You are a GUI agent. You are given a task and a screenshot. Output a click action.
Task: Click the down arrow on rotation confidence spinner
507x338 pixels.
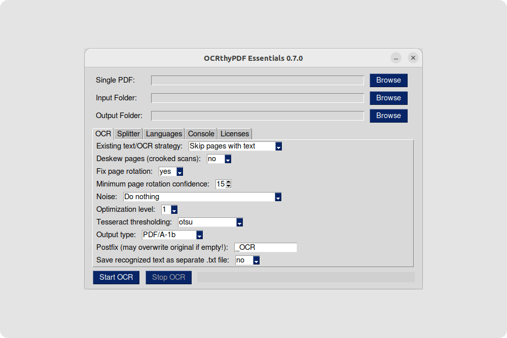[x=228, y=186]
